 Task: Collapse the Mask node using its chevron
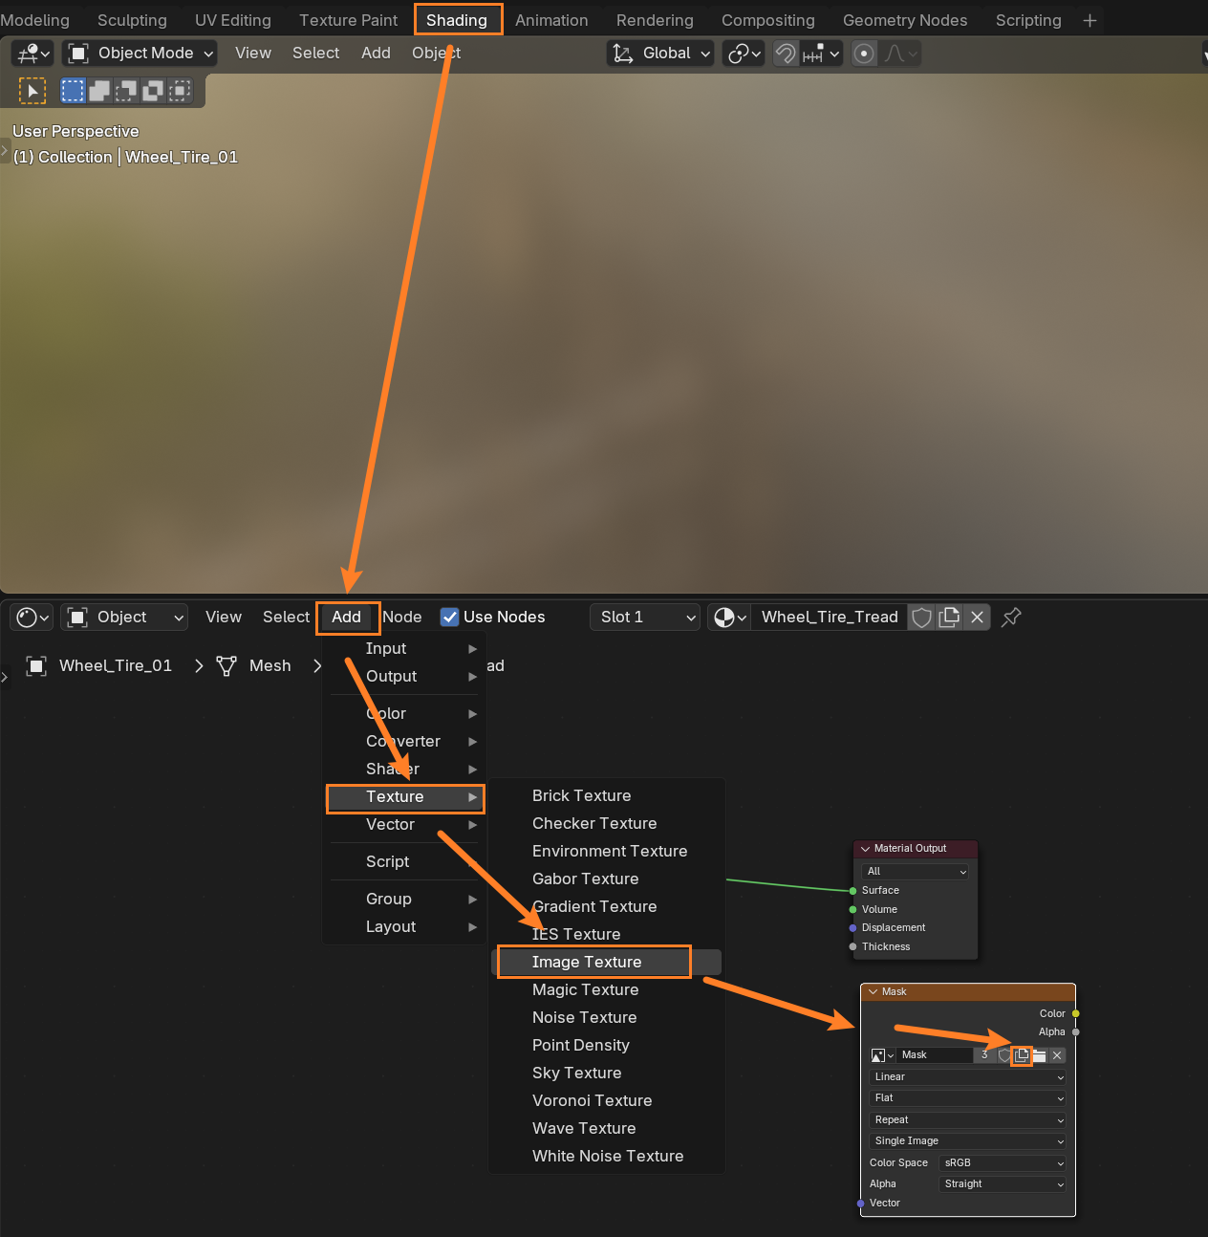(873, 992)
